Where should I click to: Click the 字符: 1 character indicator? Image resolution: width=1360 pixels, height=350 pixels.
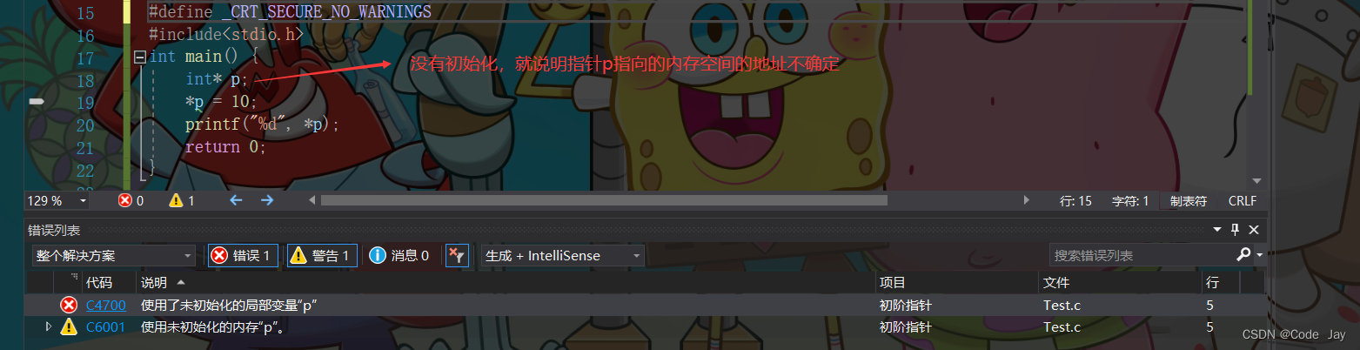1130,200
